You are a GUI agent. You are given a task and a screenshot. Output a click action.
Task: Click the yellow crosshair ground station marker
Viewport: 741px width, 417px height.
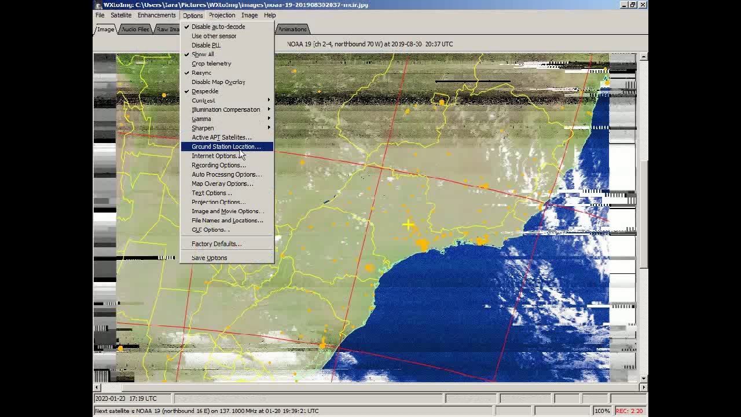pyautogui.click(x=408, y=225)
